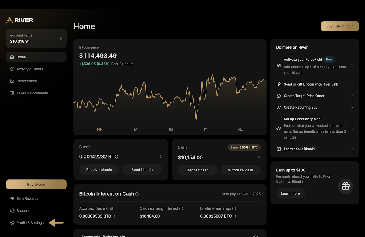Expand Bitcoin balance with its chevron
The width and height of the screenshot is (365, 237).
pos(161,157)
